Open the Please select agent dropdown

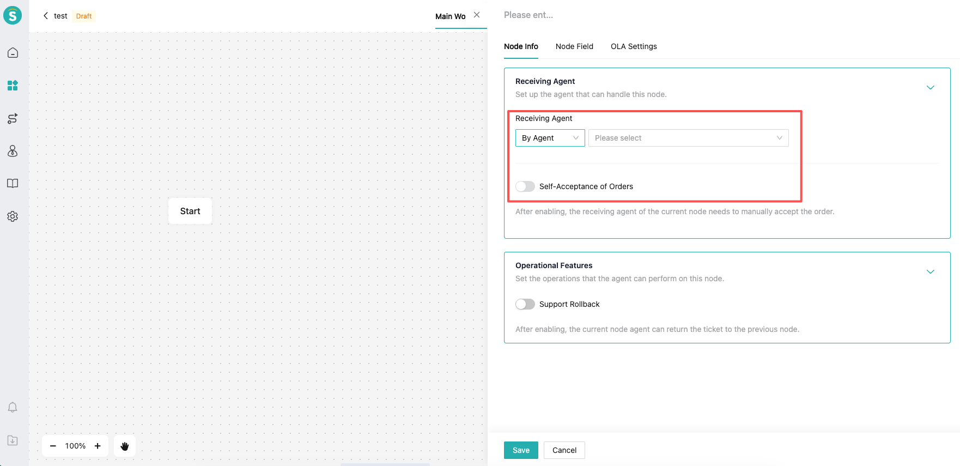pyautogui.click(x=688, y=138)
